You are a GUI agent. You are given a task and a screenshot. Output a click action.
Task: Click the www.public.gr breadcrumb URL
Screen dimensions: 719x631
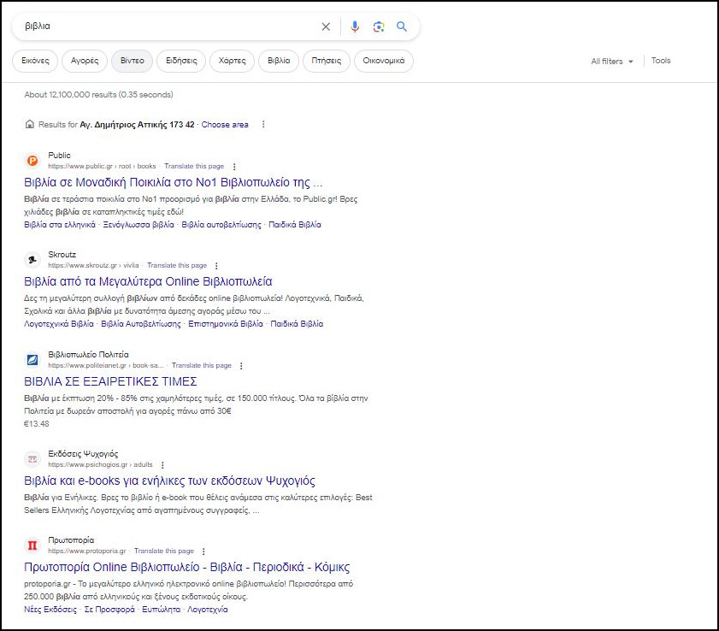(102, 166)
